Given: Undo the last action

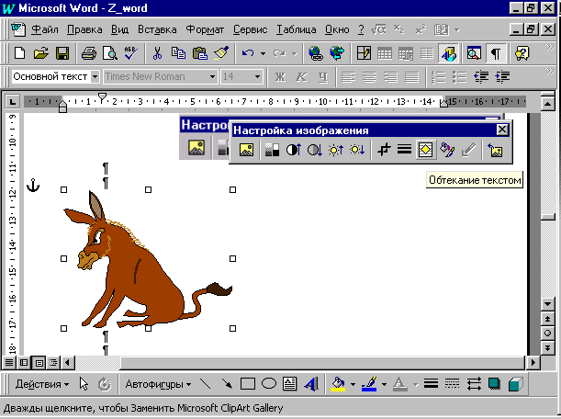Looking at the screenshot, I should (x=248, y=53).
